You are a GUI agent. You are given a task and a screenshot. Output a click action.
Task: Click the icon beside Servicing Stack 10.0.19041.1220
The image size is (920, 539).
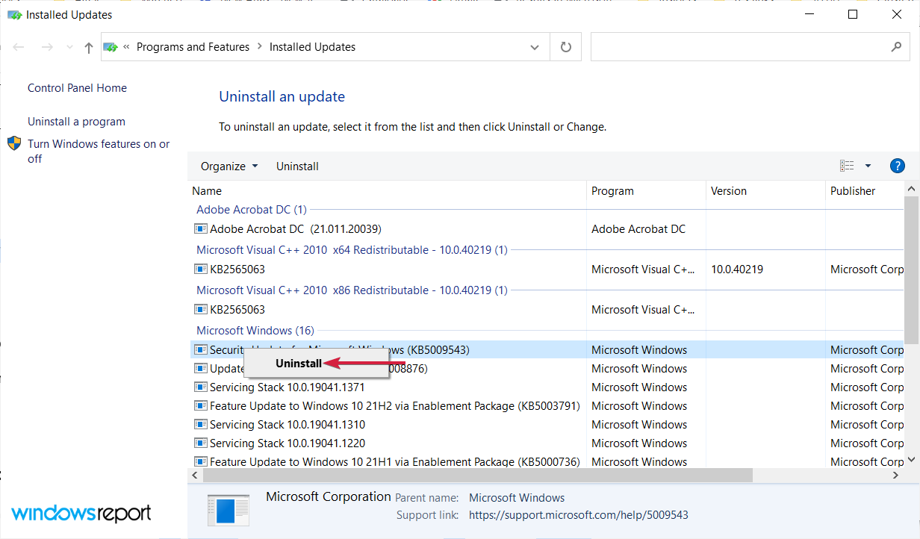click(201, 443)
